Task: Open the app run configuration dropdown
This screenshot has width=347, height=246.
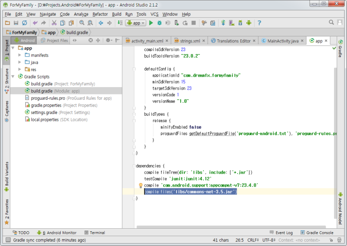Action: (x=136, y=23)
